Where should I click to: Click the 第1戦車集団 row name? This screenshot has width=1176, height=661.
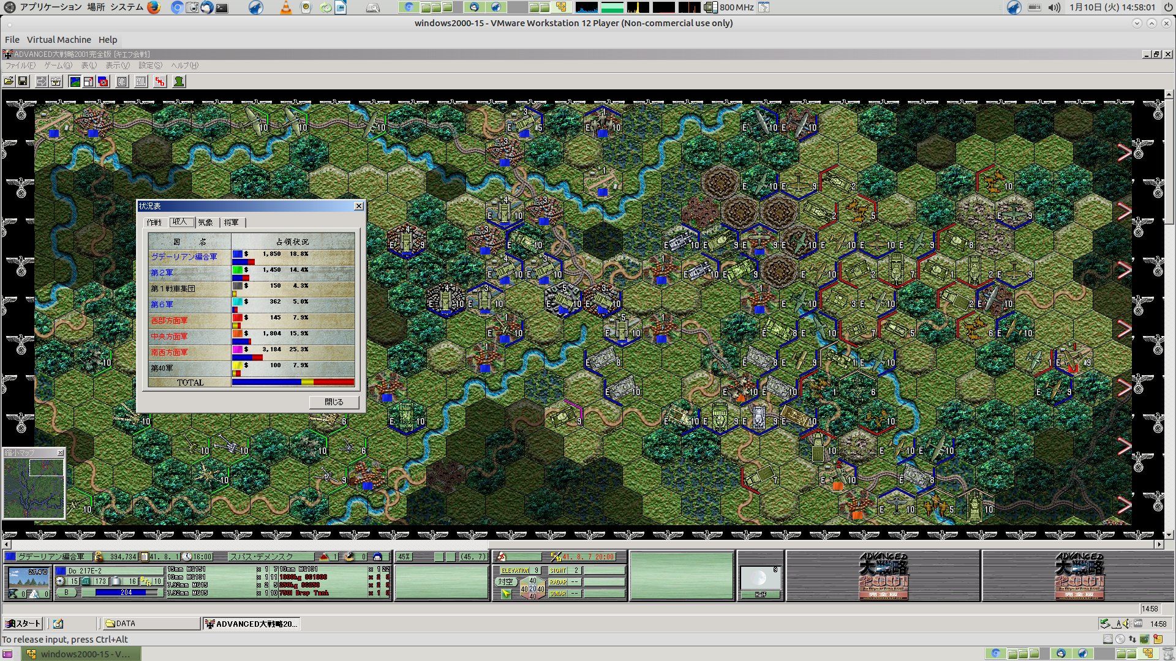point(173,289)
